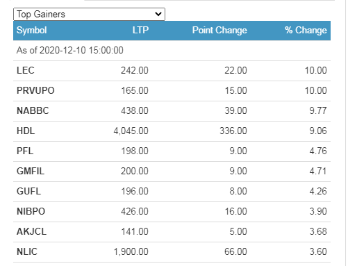
Task: Click the PFL symbol
Action: click(25, 151)
